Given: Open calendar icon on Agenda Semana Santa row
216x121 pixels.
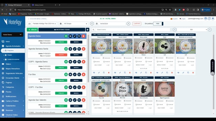Looking at the screenshot, I should point(66,49).
